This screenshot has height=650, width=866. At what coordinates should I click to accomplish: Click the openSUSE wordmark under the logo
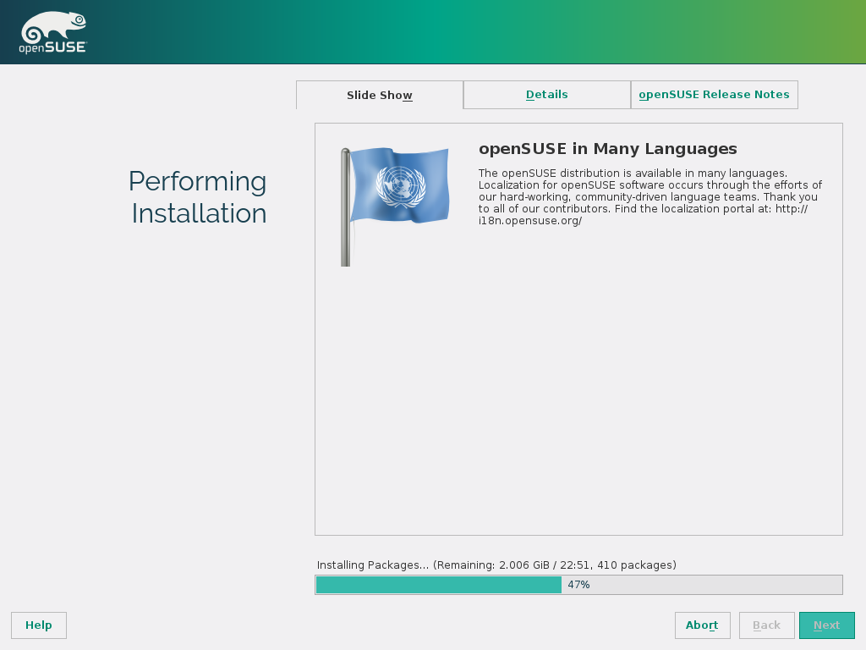tap(52, 48)
